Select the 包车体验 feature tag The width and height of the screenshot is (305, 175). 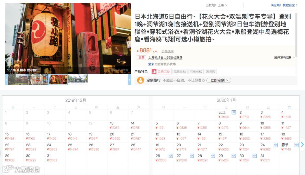tap(196, 72)
